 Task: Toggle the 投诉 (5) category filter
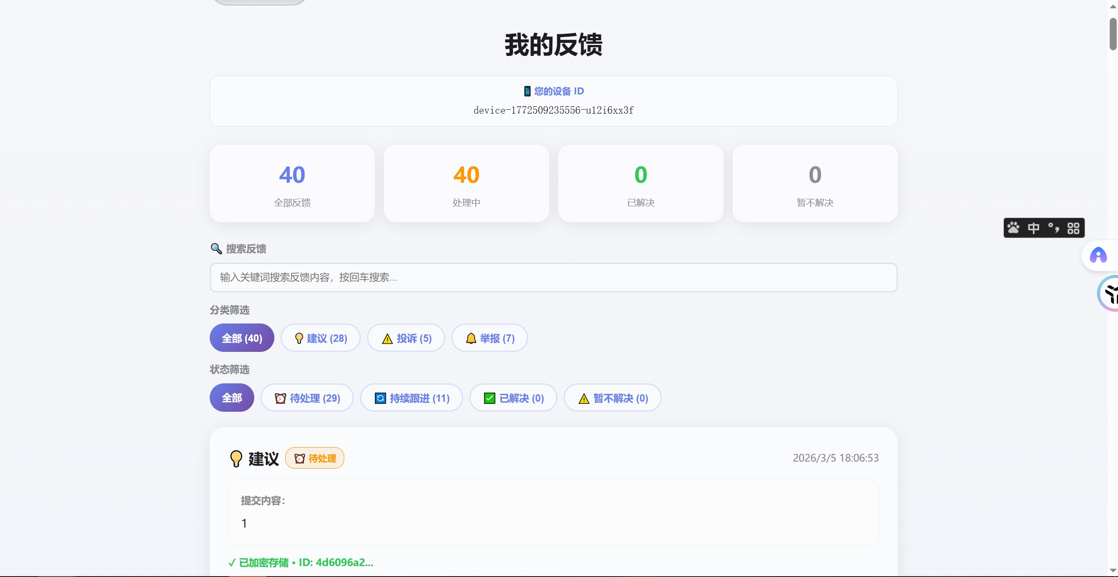[x=405, y=338]
